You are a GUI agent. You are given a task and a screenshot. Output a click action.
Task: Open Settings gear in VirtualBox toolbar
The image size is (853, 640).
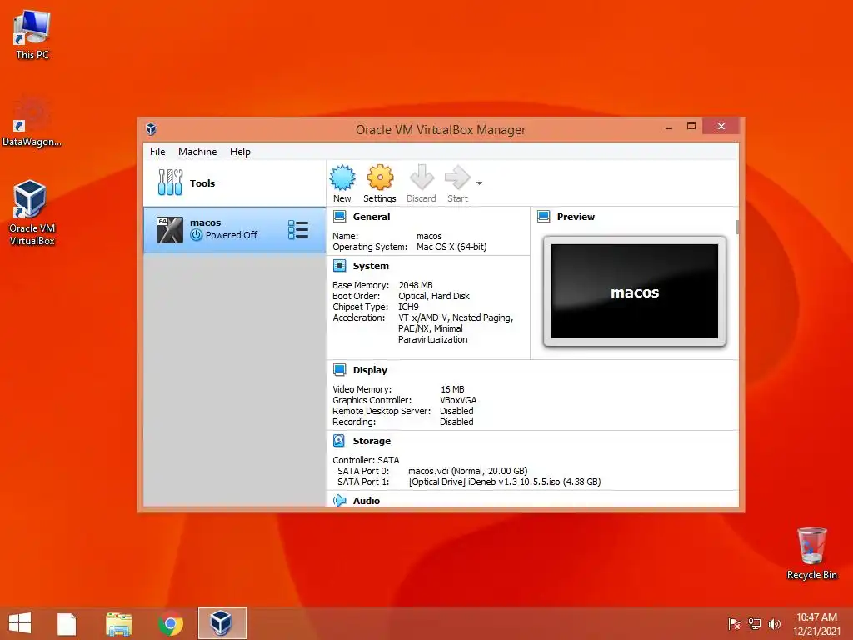click(380, 177)
